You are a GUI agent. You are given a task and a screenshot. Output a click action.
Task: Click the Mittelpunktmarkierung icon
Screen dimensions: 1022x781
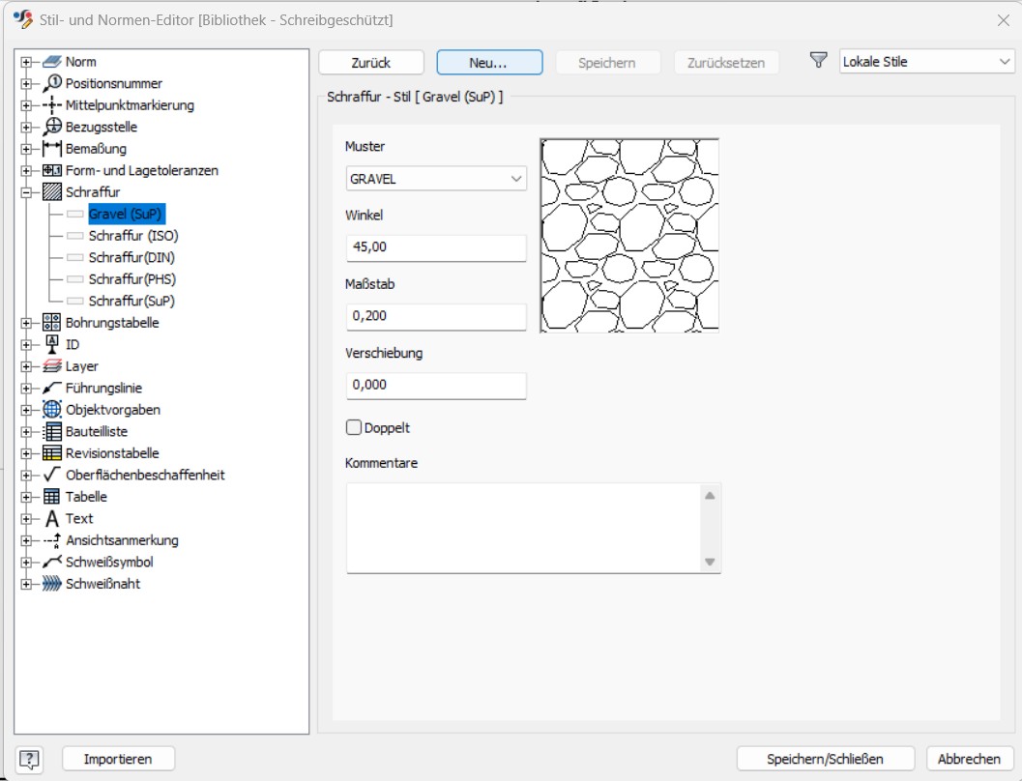(x=51, y=104)
